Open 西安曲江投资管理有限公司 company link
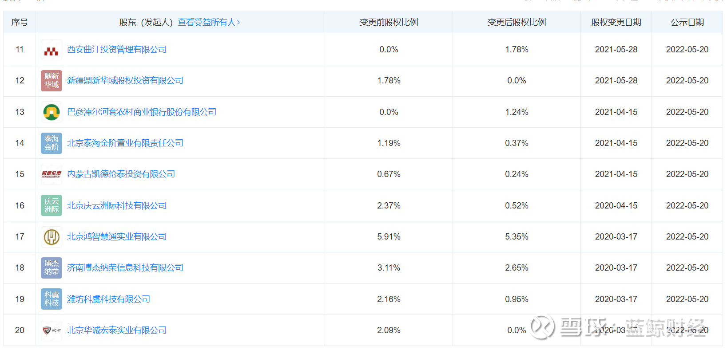 [x=117, y=50]
